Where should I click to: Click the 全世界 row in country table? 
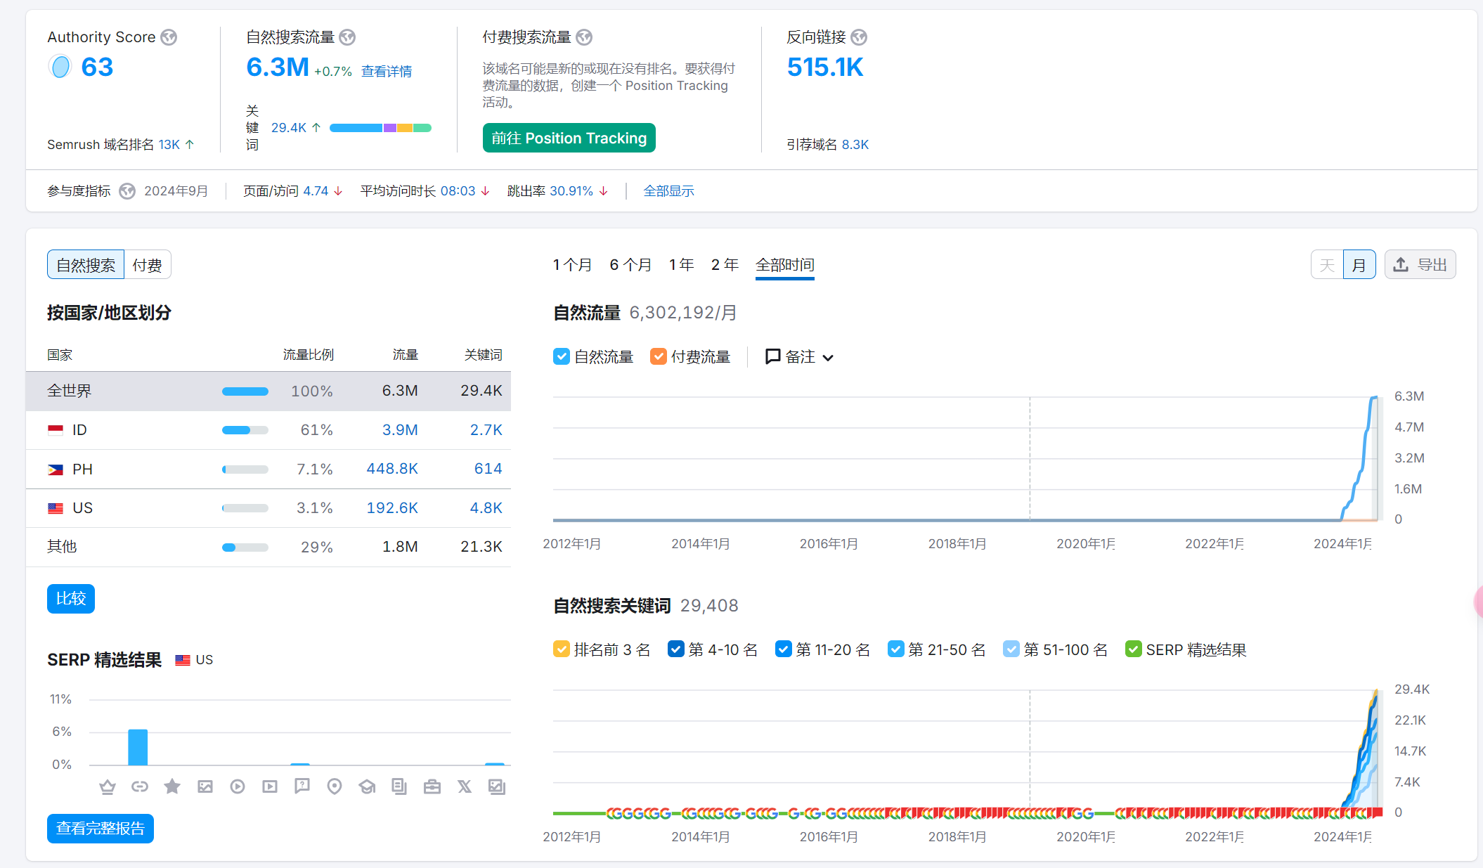click(268, 391)
